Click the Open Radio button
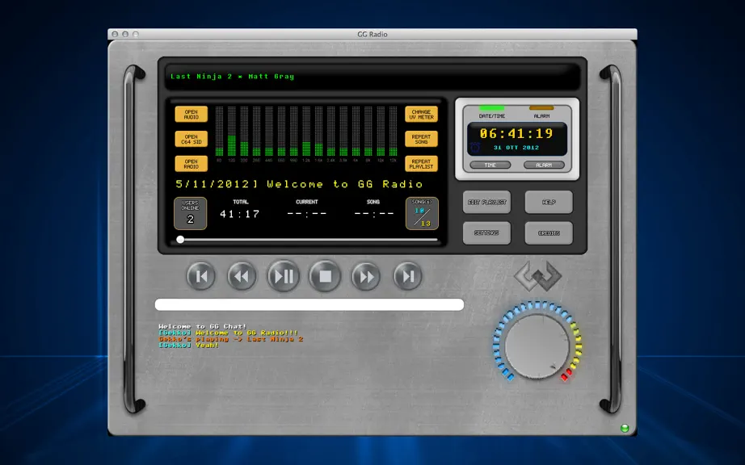745x465 pixels. 191,164
